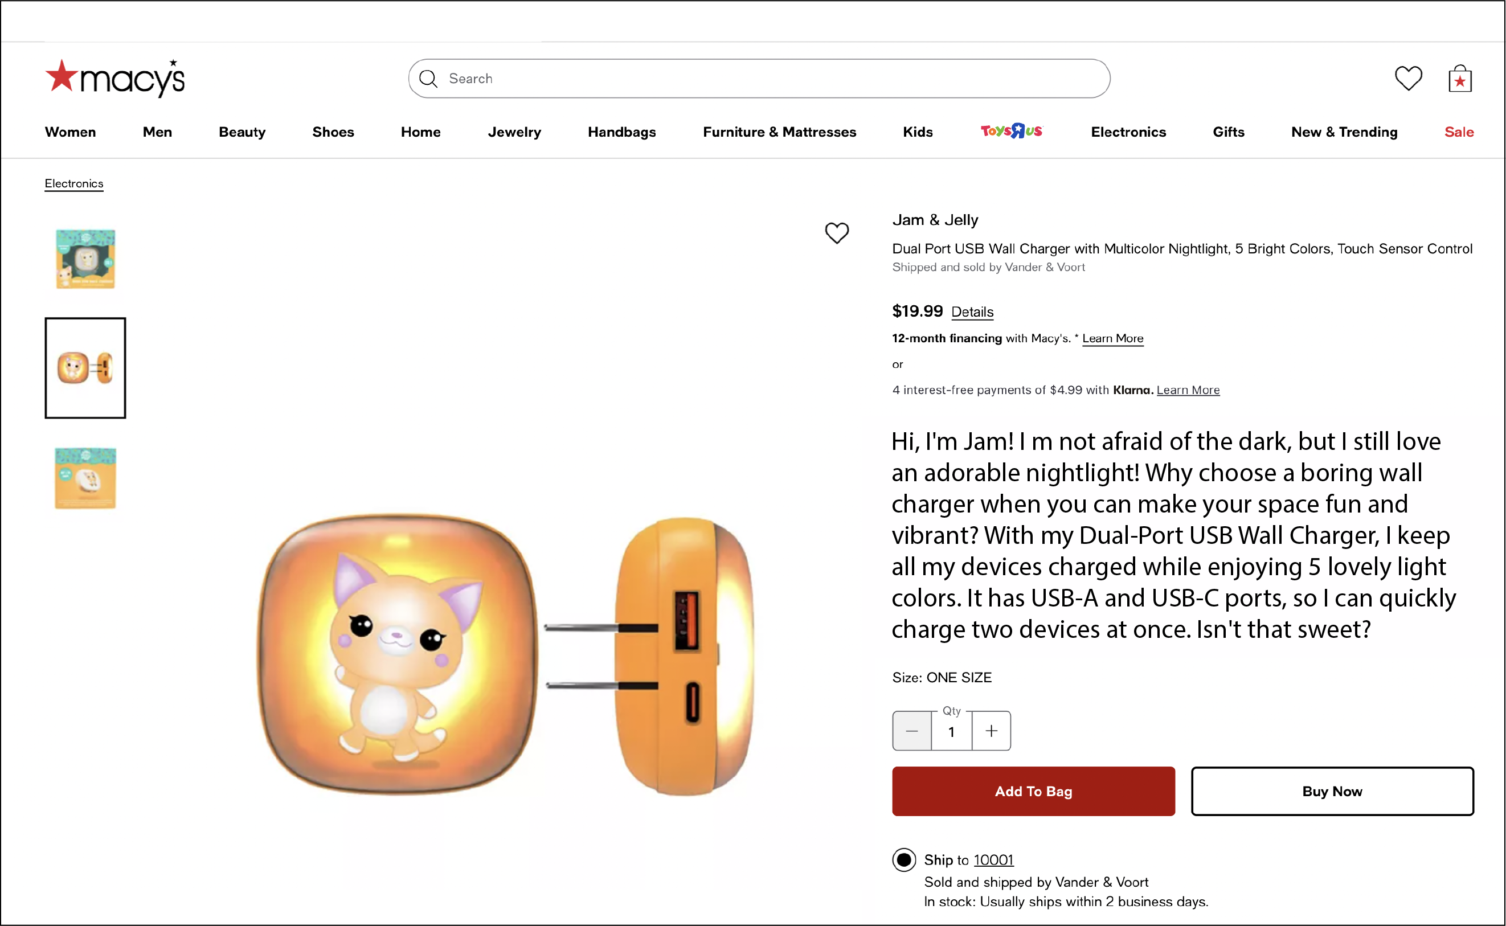Open price Details link

[972, 312]
